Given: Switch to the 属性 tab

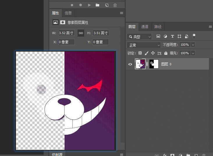Looking at the screenshot, I should (x=55, y=13).
